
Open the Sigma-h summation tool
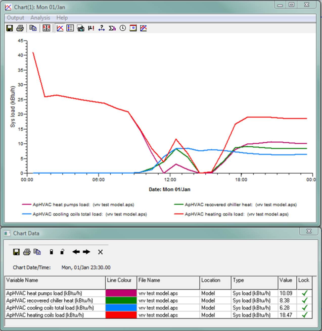click(x=112, y=28)
